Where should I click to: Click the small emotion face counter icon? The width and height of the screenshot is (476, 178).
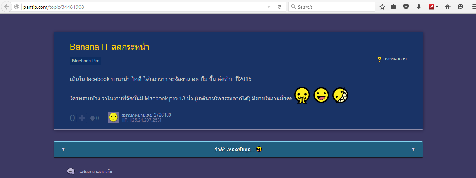point(92,118)
